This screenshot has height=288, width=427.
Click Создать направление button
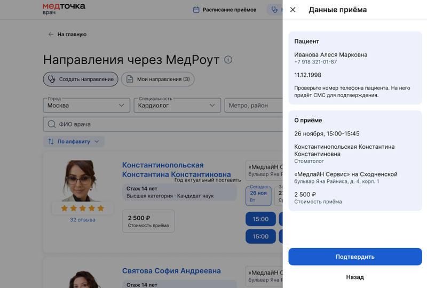point(81,79)
